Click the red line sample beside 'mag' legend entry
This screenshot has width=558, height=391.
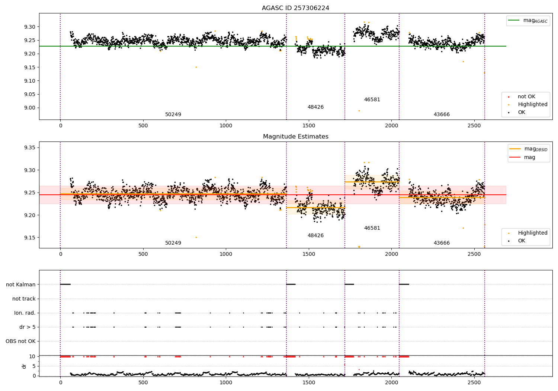pyautogui.click(x=515, y=158)
